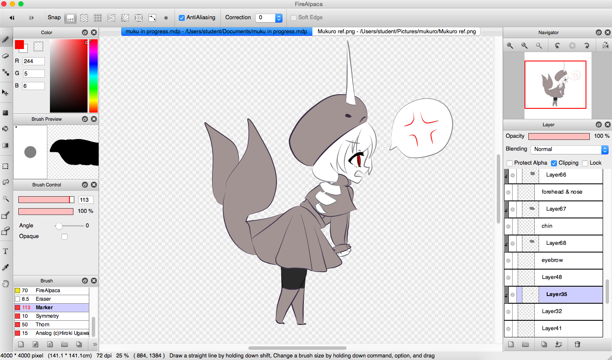Create a new layer folder
This screenshot has height=360, width=612.
coord(525,344)
